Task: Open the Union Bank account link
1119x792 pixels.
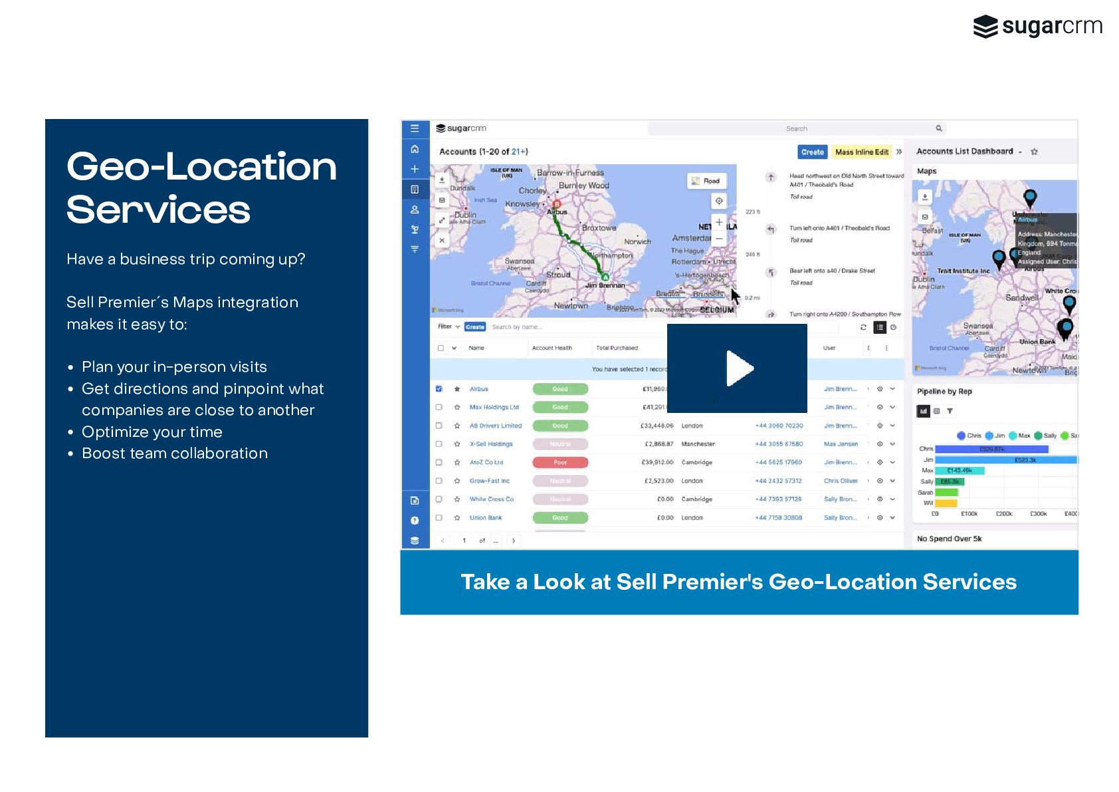Action: [x=486, y=517]
